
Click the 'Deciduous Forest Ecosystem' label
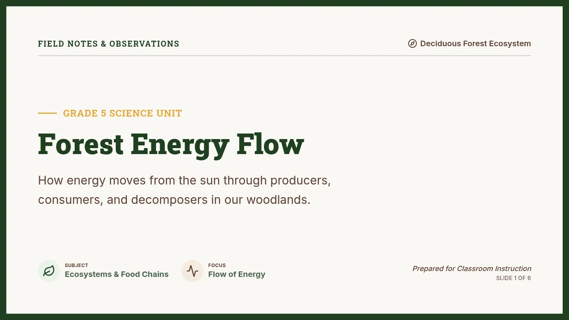pos(475,43)
